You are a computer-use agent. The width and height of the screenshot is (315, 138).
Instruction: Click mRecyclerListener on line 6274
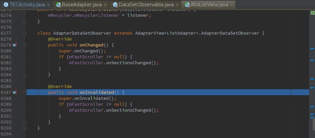[x=97, y=15]
